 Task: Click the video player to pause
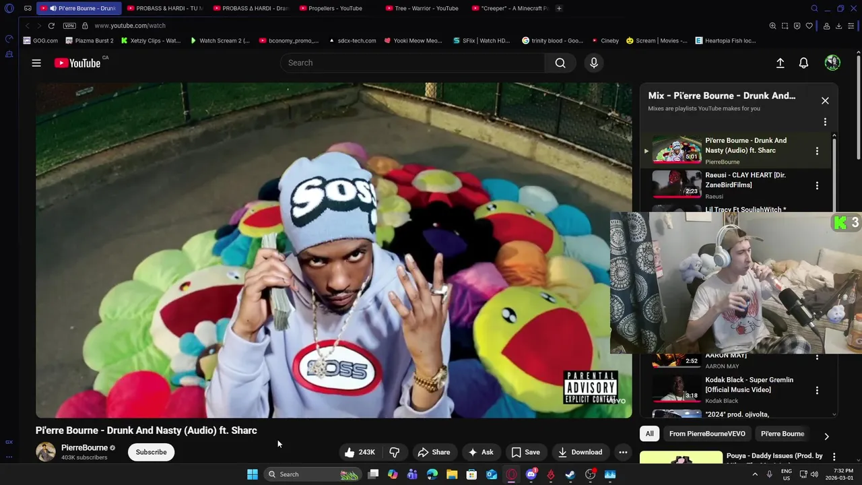pos(333,250)
